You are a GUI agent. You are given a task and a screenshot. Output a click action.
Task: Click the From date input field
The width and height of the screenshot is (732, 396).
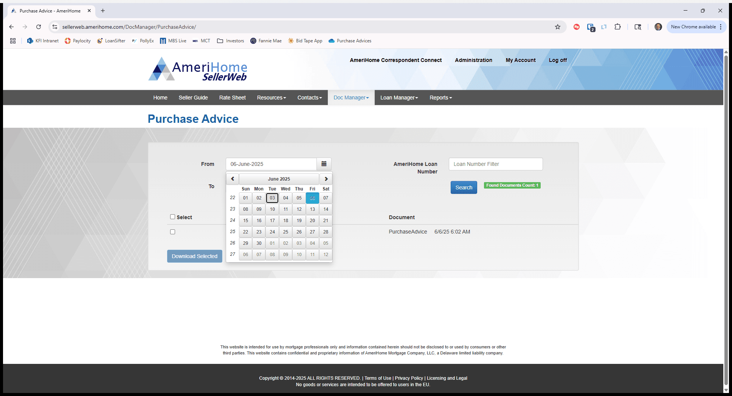(271, 164)
